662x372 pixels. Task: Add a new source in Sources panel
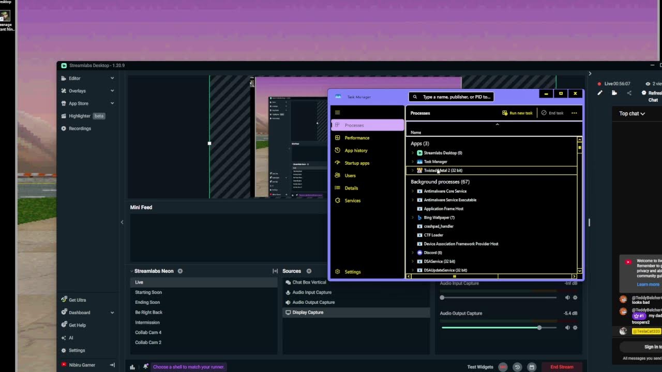point(309,271)
